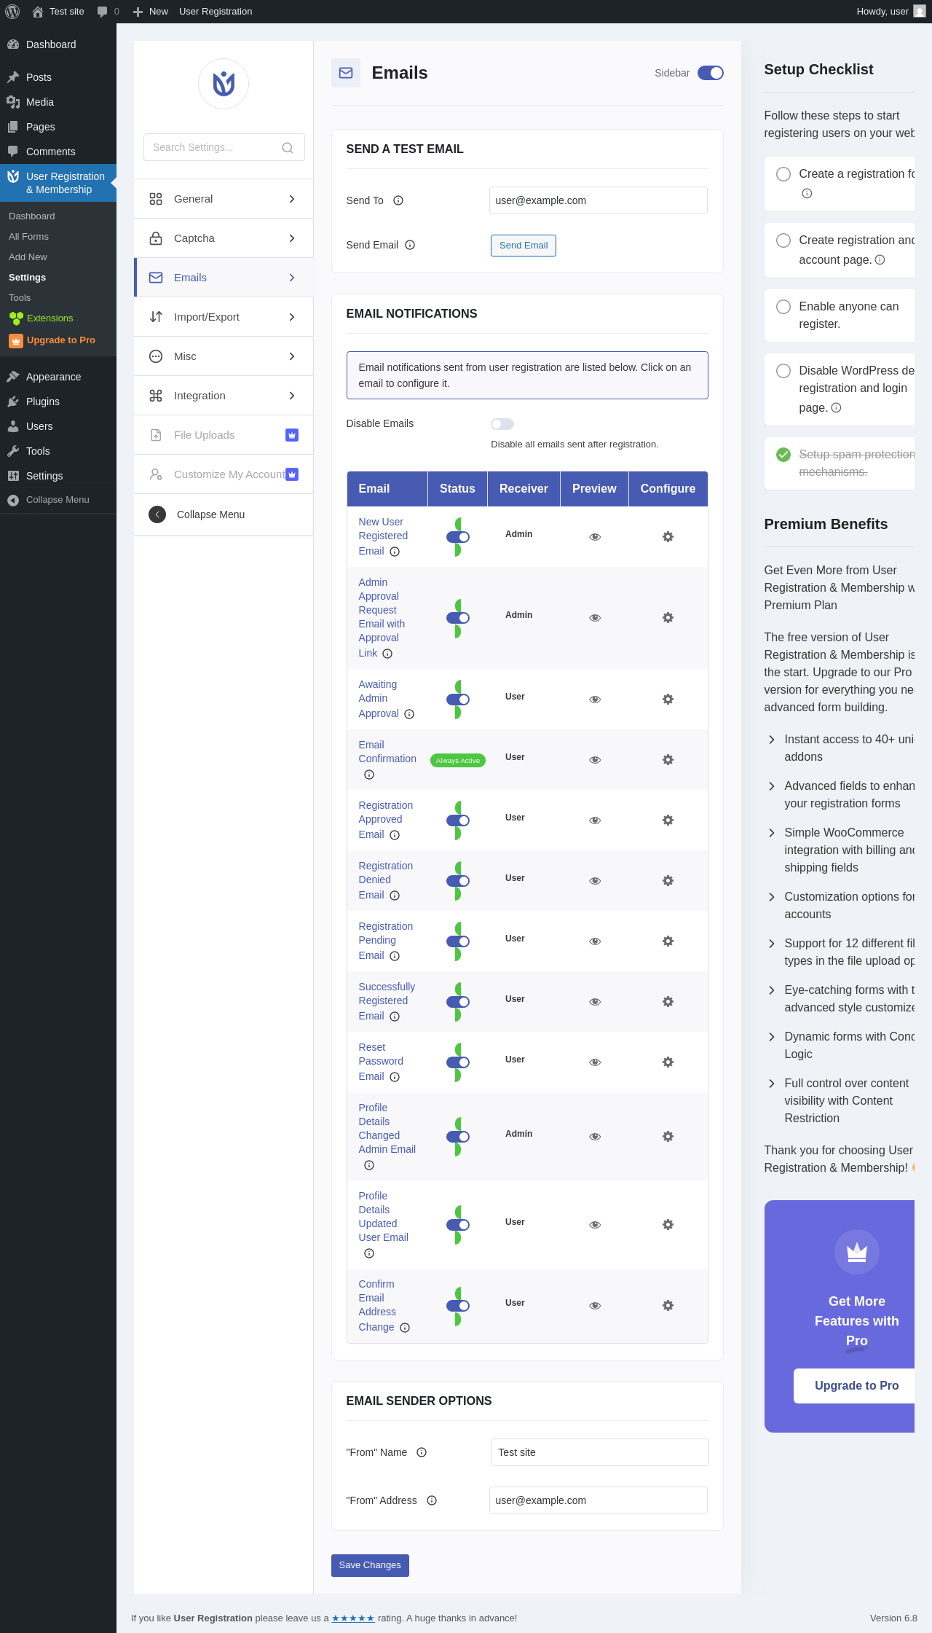Configure the Reset Password Email

click(x=668, y=1062)
